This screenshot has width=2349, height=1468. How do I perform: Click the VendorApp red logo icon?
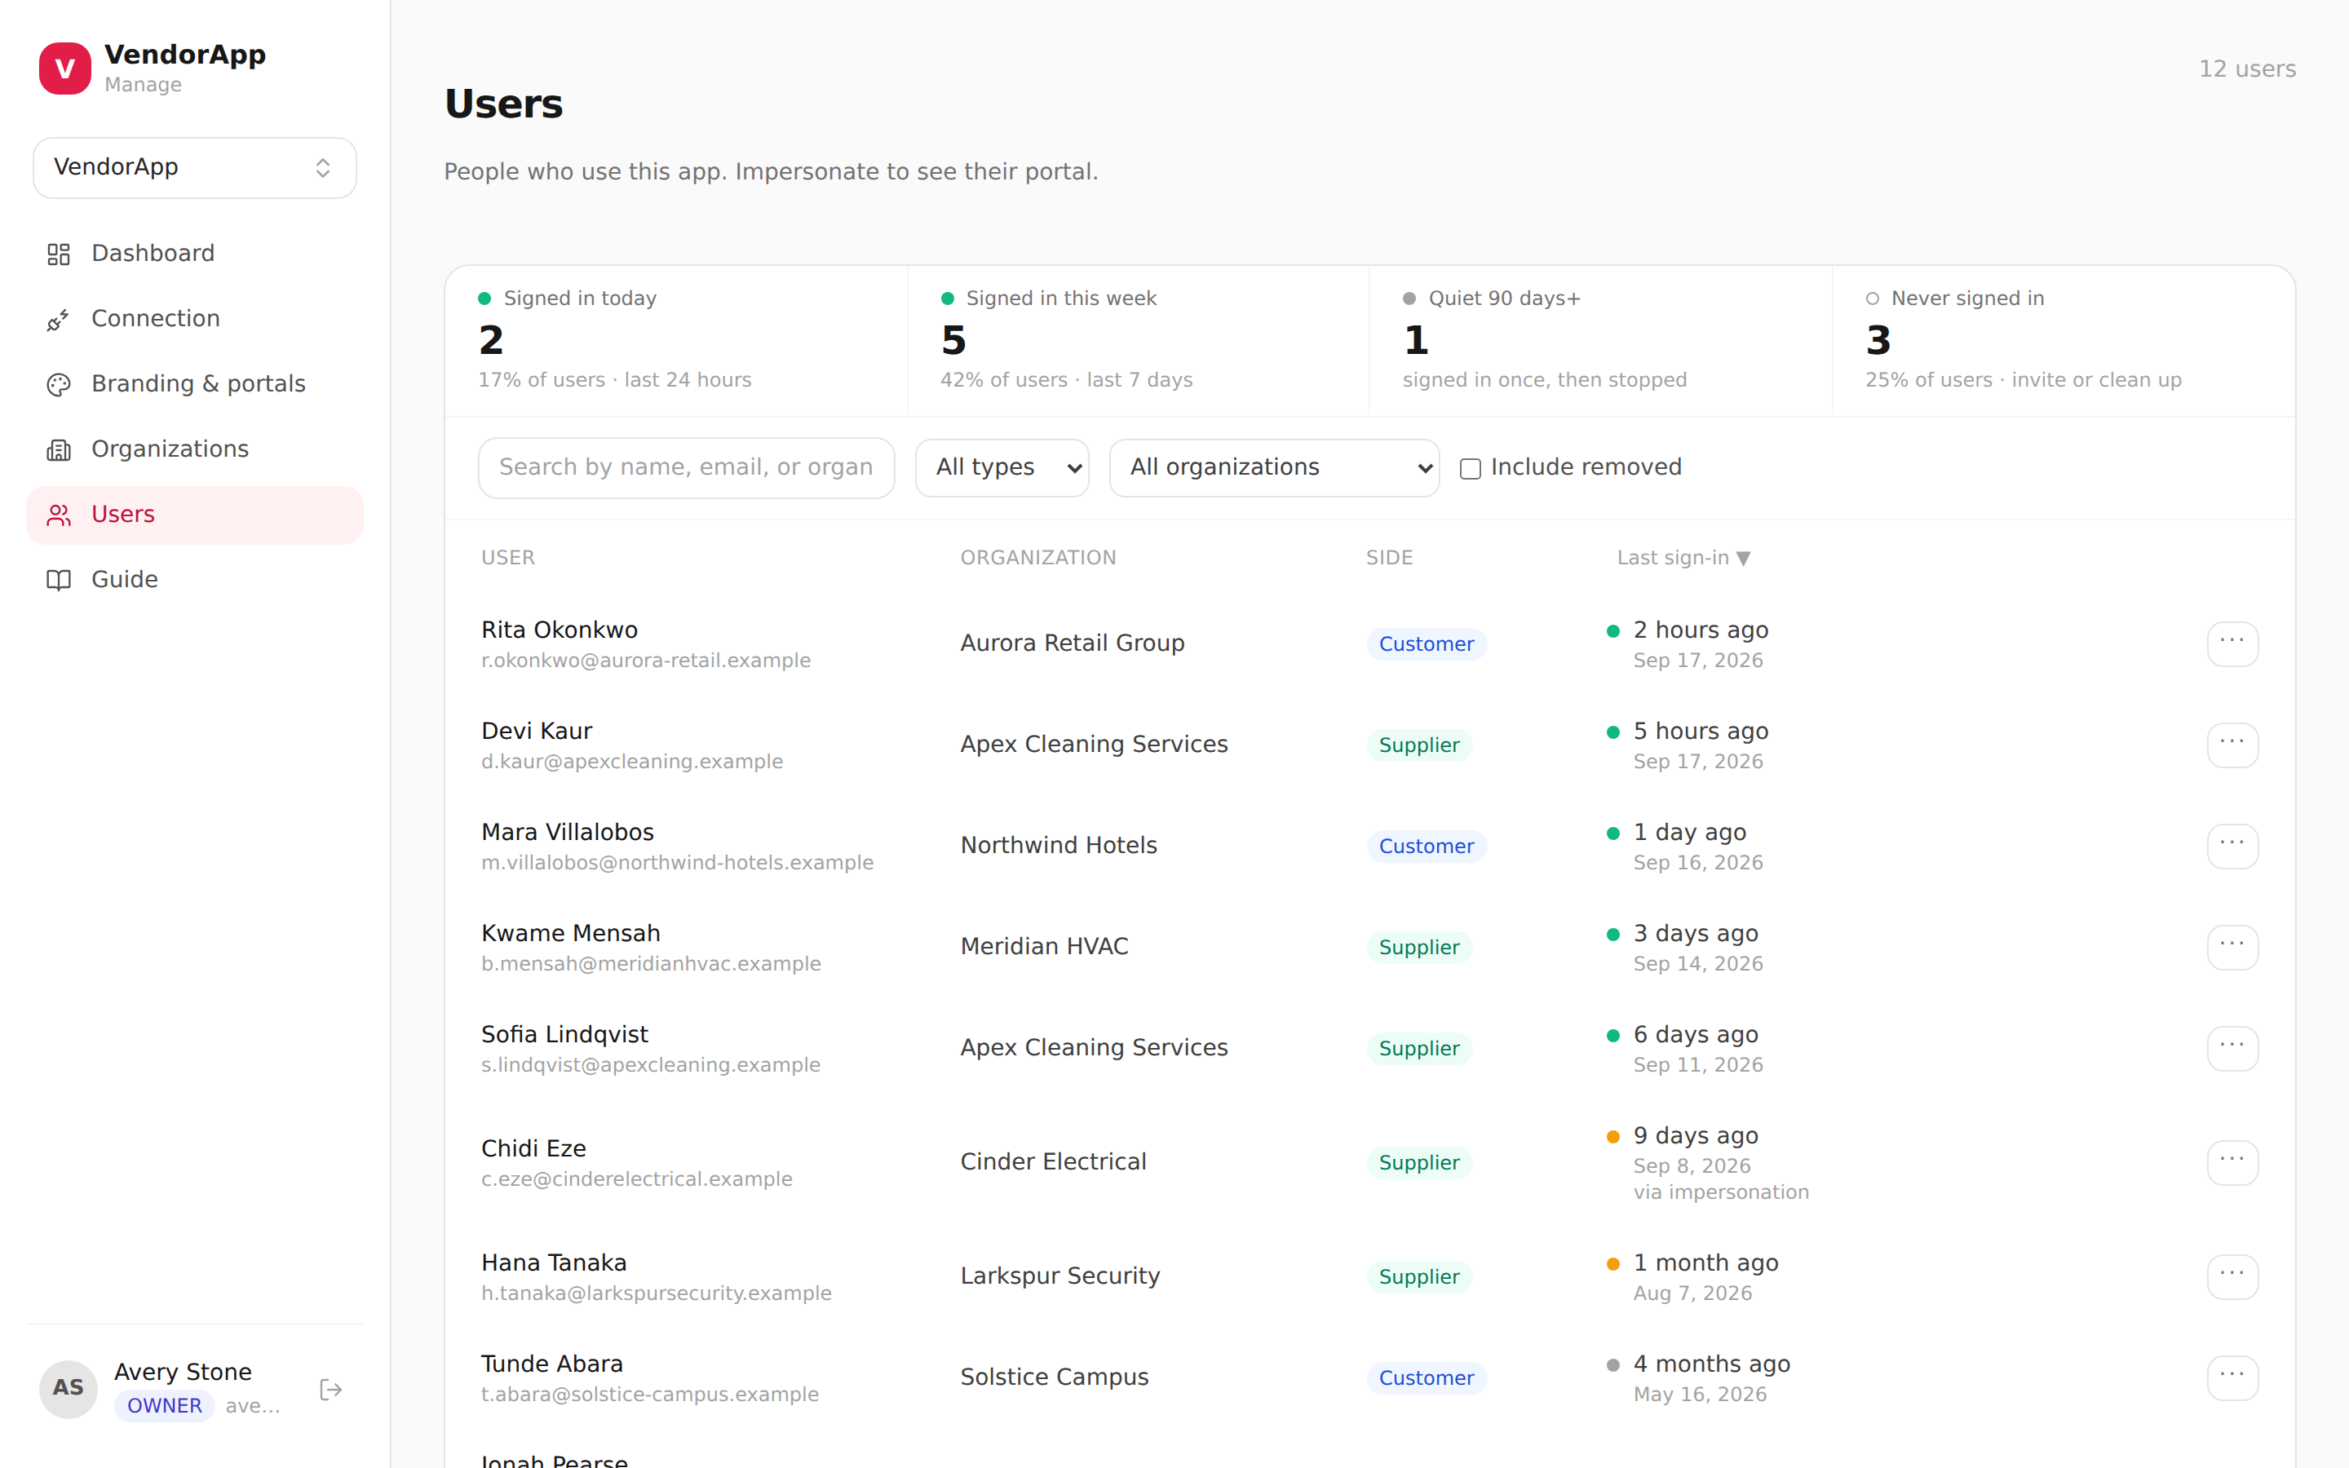click(65, 68)
